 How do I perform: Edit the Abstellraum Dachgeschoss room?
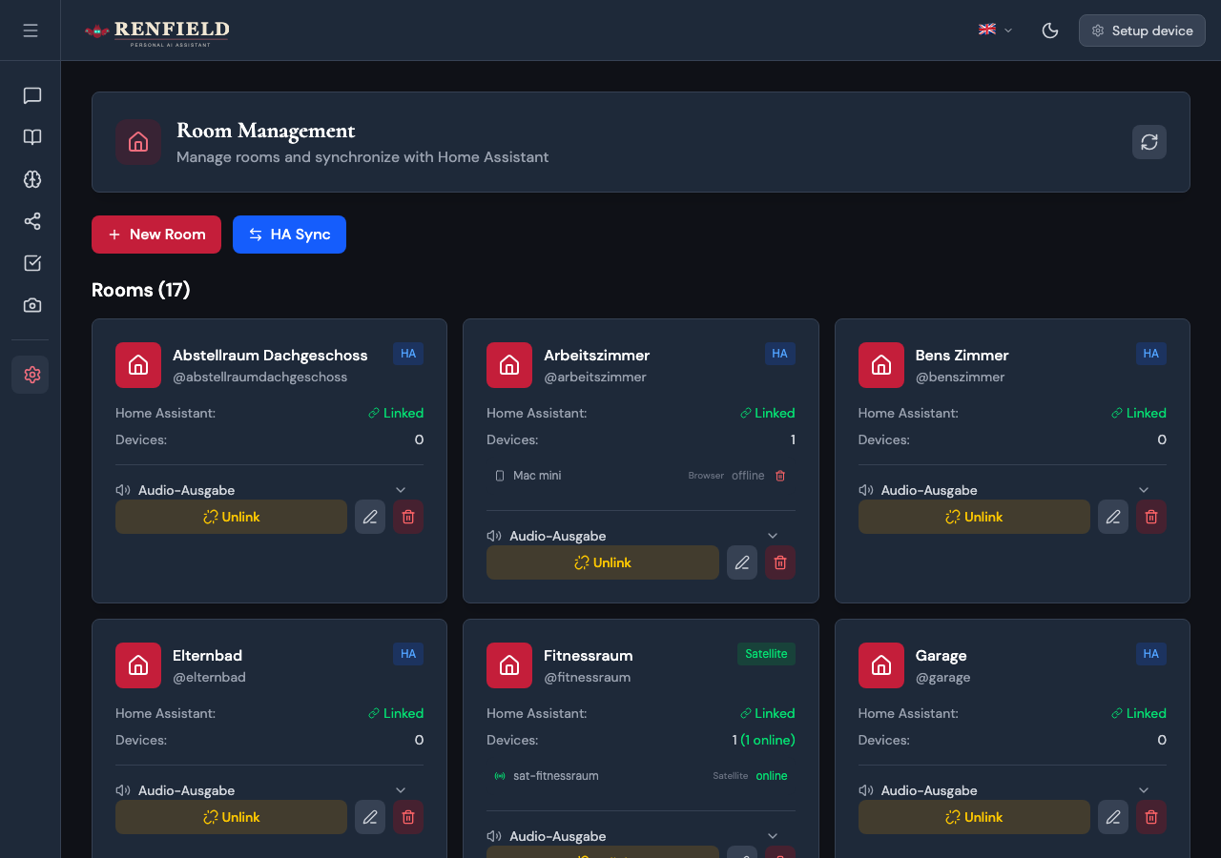pos(370,517)
